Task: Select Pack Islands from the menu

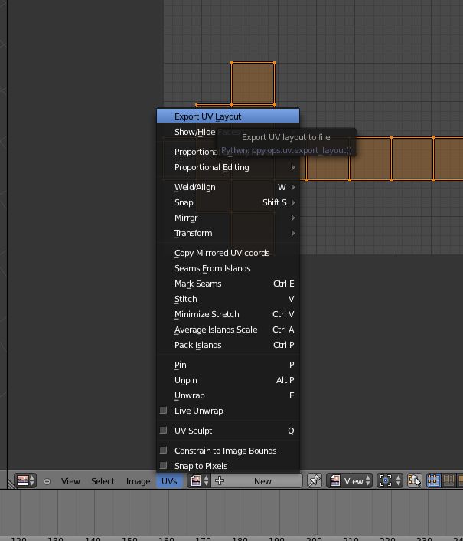Action: point(228,345)
